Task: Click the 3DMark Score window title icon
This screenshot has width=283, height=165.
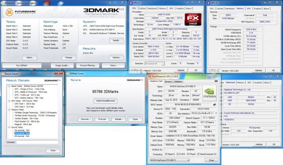Action: (x=67, y=74)
